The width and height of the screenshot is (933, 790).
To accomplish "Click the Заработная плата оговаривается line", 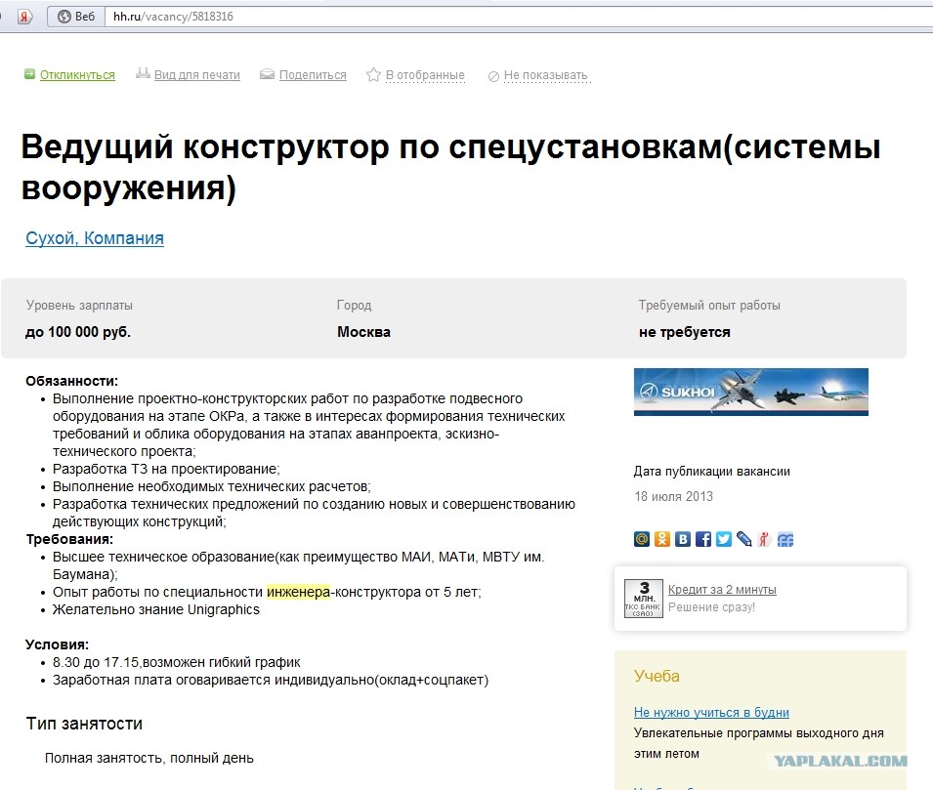I will click(271, 680).
